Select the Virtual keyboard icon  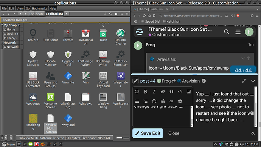coord(103,76)
